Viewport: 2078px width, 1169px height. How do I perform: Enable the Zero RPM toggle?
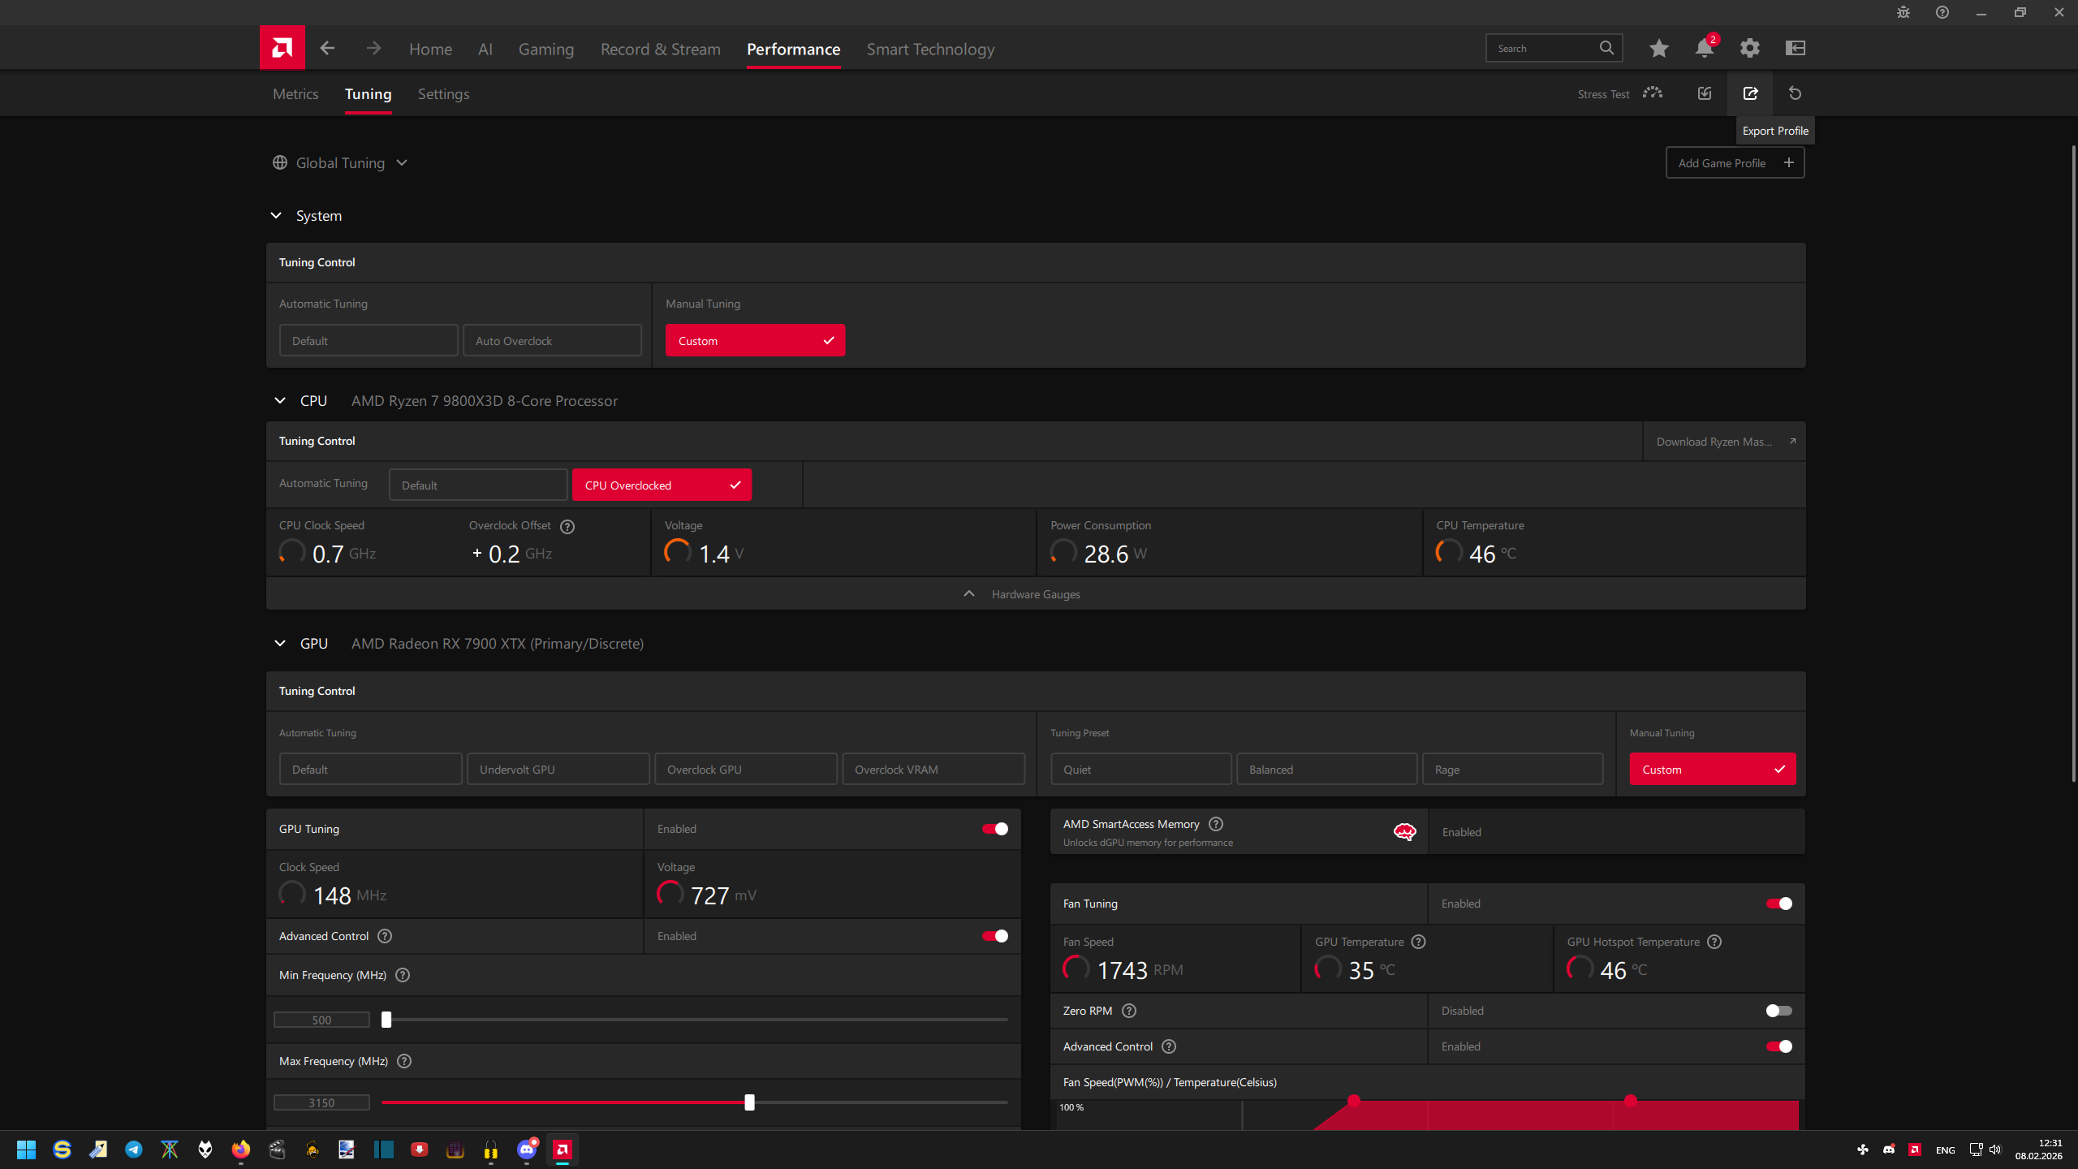[1778, 1011]
